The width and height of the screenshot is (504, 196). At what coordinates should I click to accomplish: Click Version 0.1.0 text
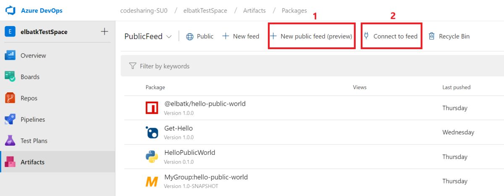click(179, 162)
